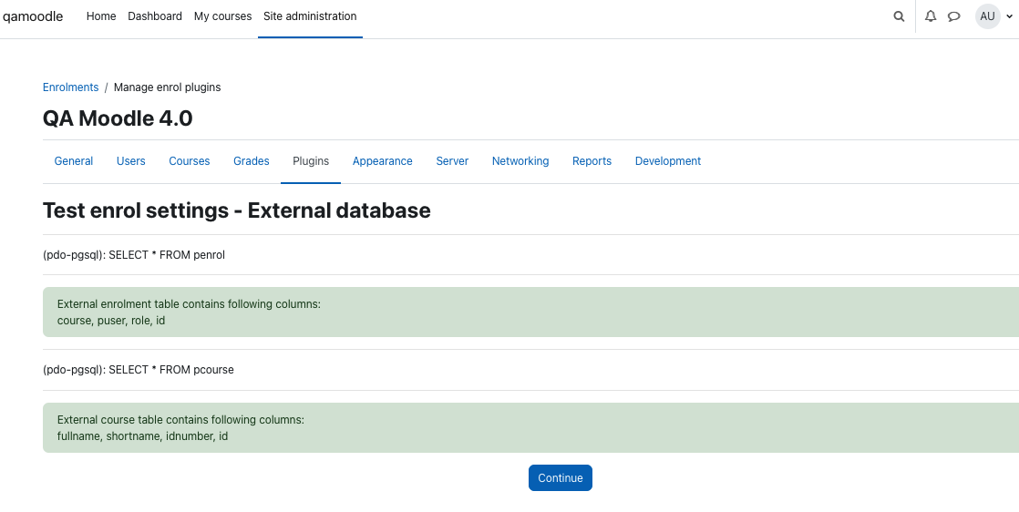Screen dimensions: 1019x512
Task: Open My courses in top navigation
Action: (223, 16)
